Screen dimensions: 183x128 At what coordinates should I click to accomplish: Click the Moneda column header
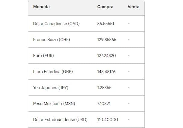[41, 7]
